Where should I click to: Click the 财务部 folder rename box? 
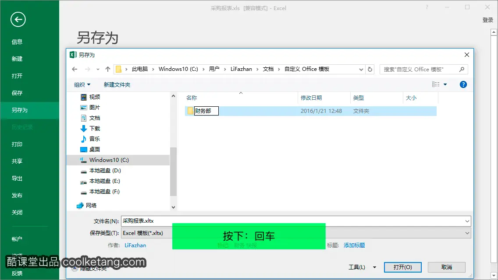[x=206, y=111]
